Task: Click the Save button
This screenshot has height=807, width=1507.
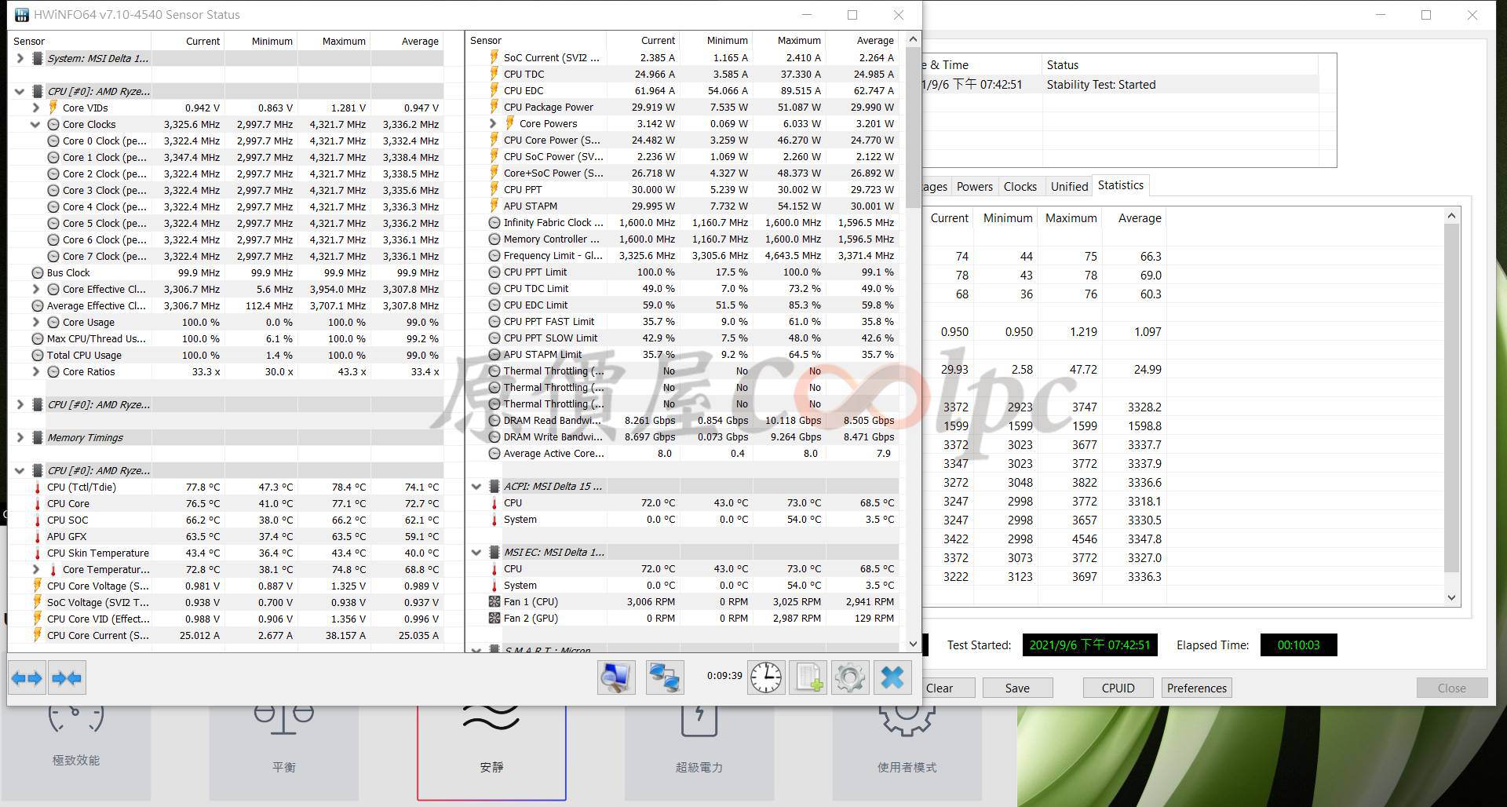Action: (1017, 688)
